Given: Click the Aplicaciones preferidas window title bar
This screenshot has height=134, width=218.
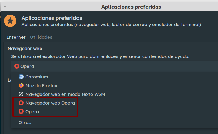Looking at the screenshot, I should (131, 7).
